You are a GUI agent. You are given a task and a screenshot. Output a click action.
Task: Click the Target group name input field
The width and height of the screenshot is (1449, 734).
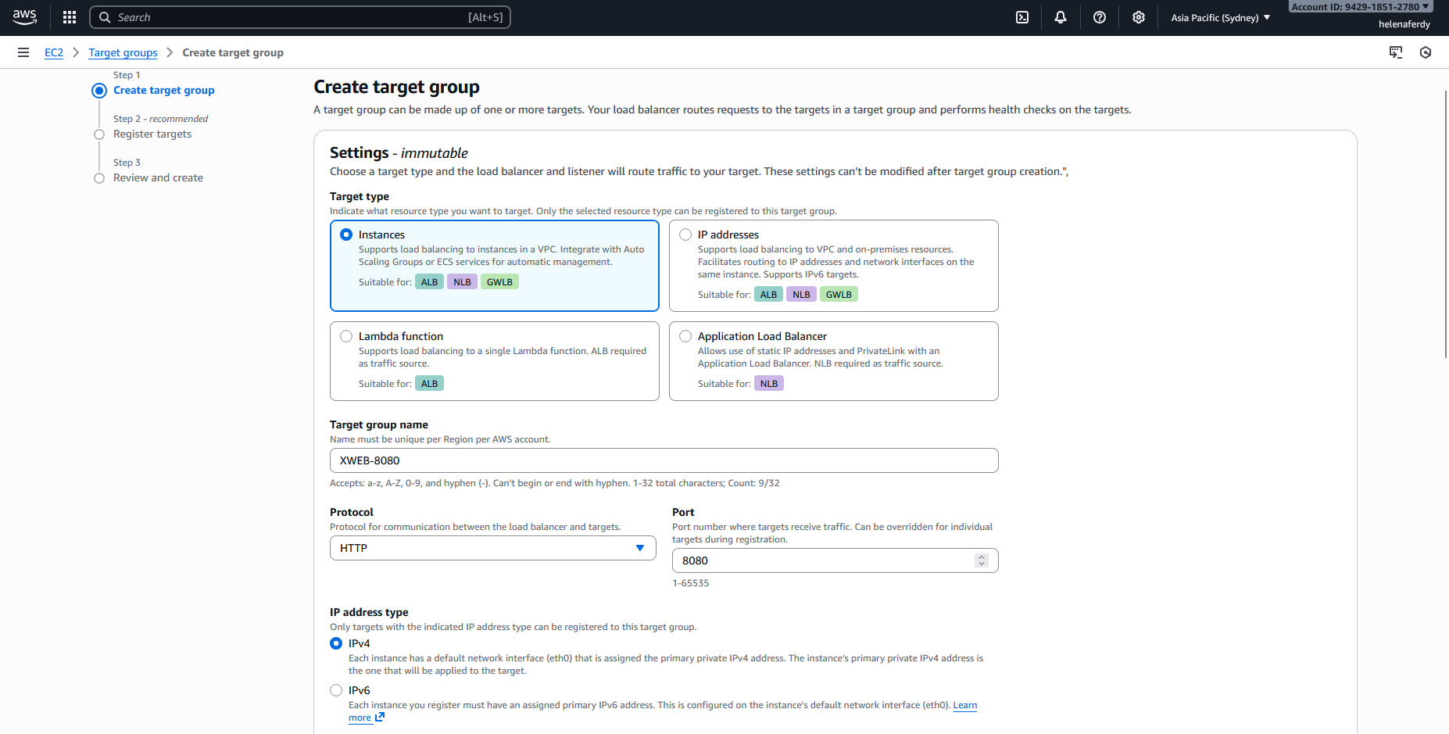[x=664, y=460]
